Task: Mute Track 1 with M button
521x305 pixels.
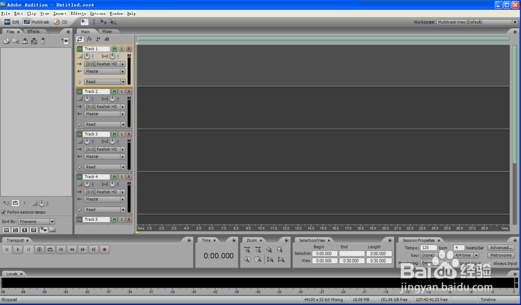Action: click(114, 49)
